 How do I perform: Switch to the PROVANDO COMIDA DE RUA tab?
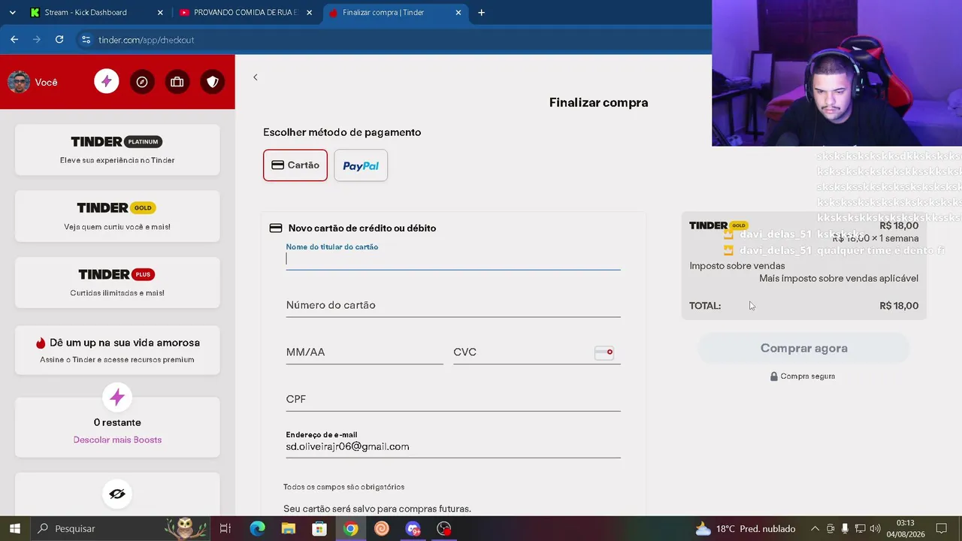[x=246, y=13]
